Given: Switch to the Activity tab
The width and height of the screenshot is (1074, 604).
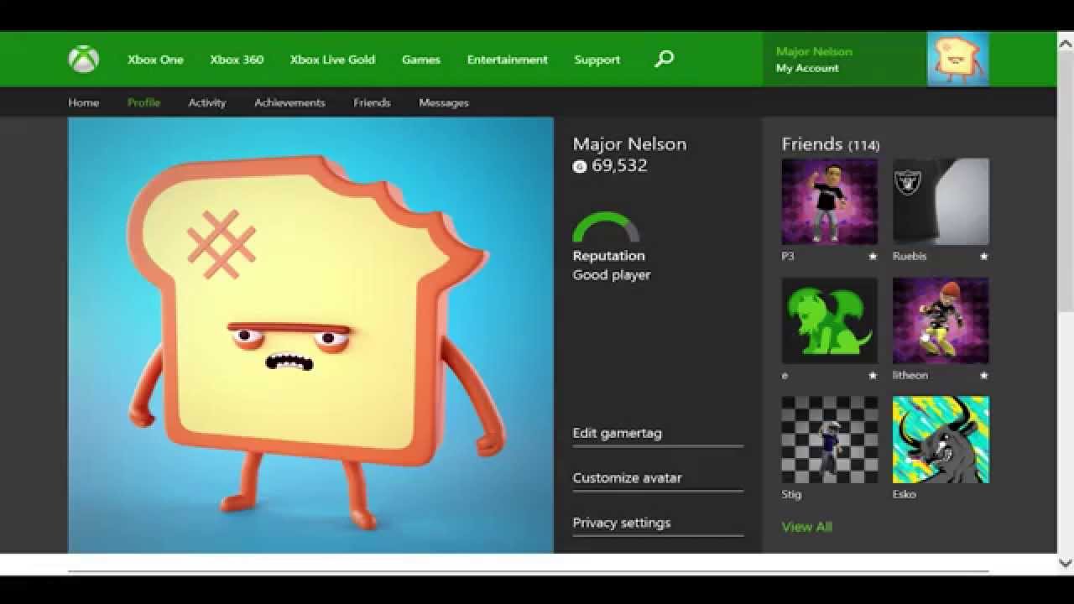Looking at the screenshot, I should click(x=207, y=102).
